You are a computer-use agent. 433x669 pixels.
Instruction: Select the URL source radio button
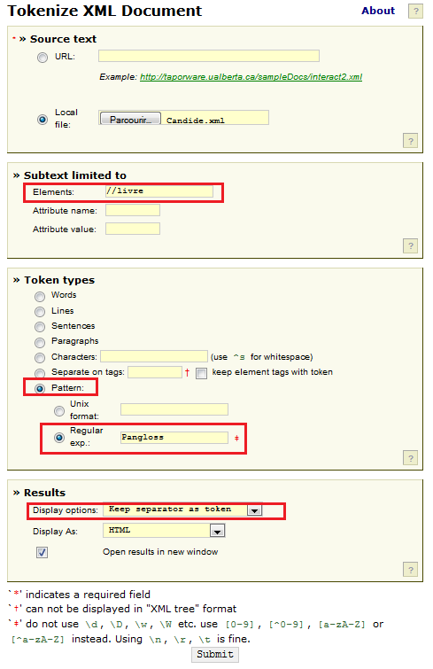pos(43,58)
